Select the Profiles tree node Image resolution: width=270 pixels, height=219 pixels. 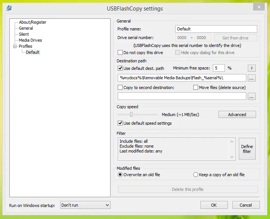26,46
